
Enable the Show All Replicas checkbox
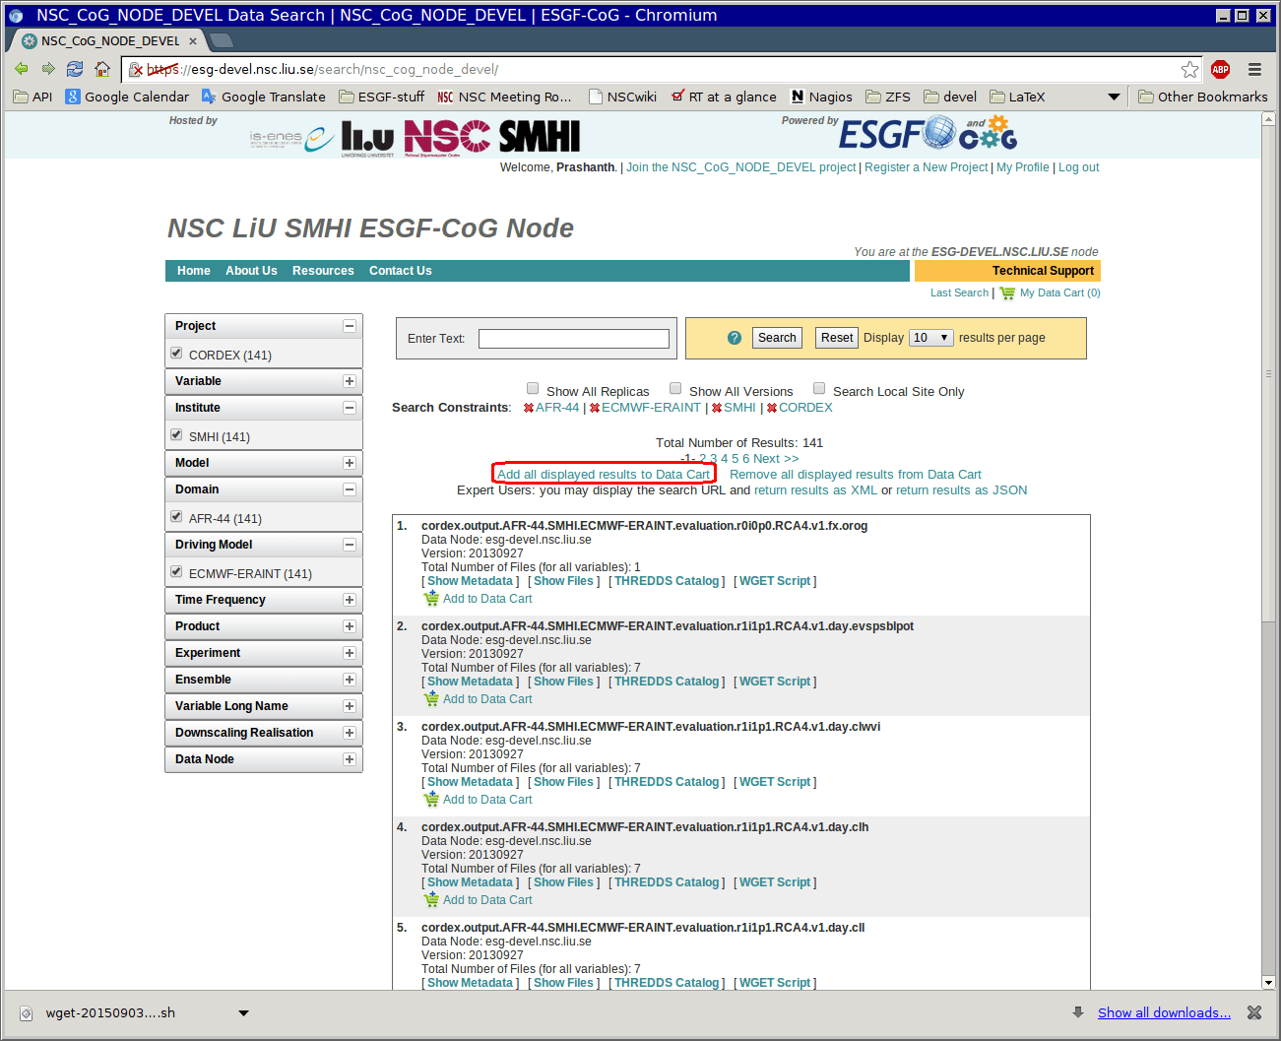click(x=533, y=388)
